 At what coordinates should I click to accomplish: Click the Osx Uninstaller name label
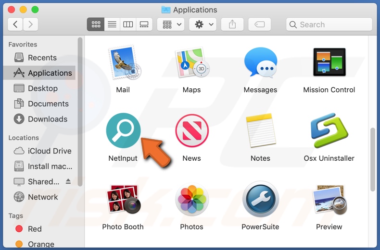(329, 158)
